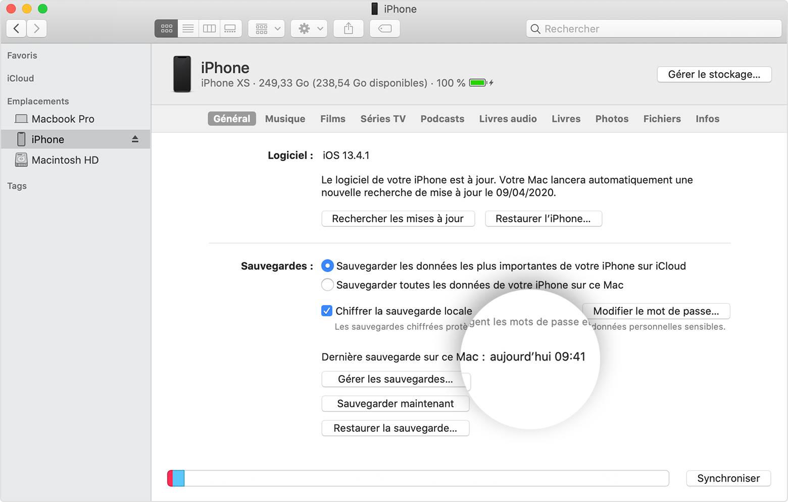Viewport: 788px width, 502px height.
Task: Open the group-by arrangement dropdown
Action: coord(267,29)
